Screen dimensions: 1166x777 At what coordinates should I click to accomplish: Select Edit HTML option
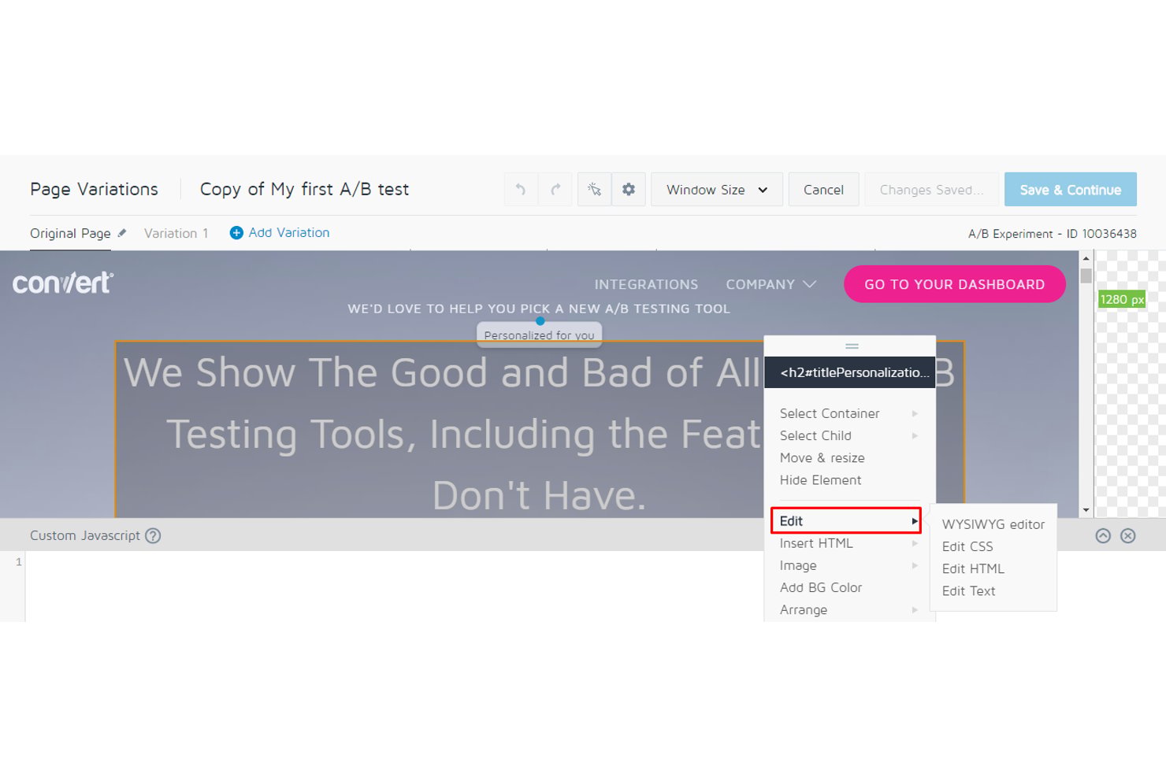tap(973, 568)
